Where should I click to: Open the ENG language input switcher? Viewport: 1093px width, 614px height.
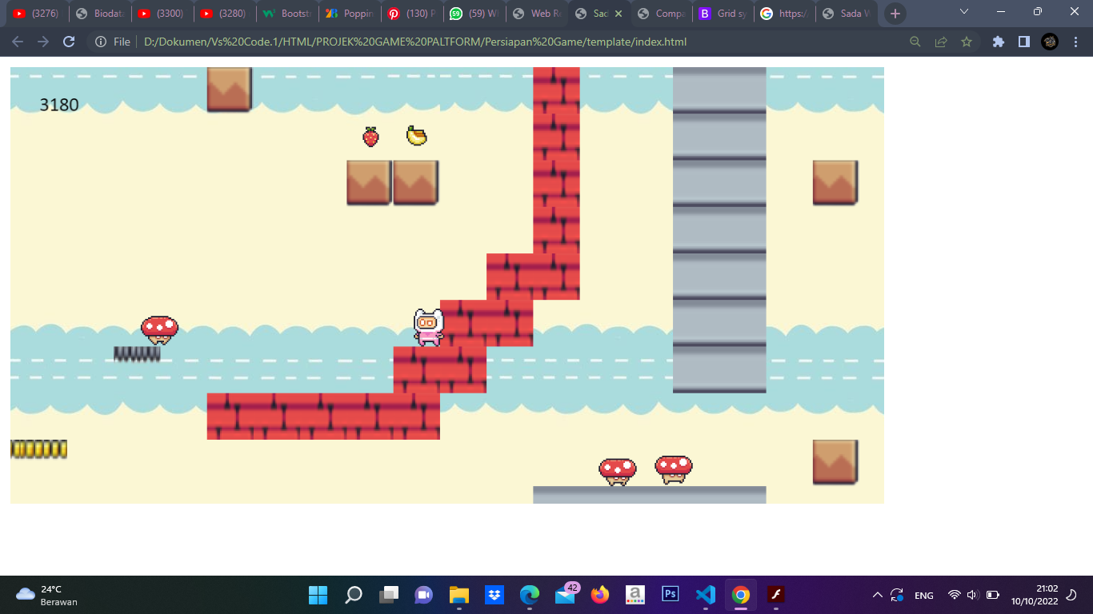[923, 595]
